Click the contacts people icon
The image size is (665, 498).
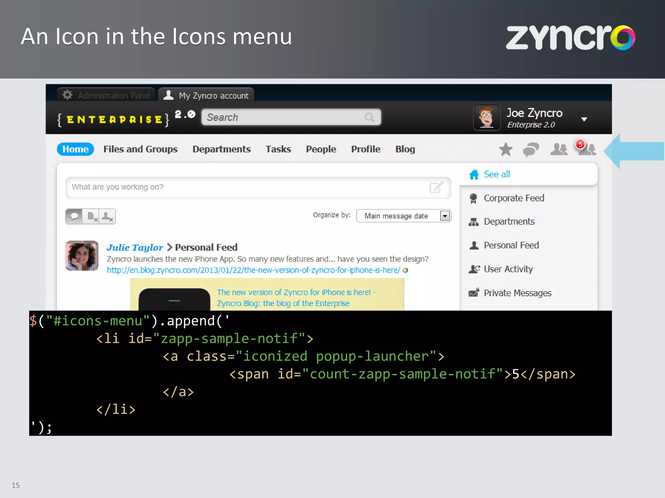click(559, 149)
